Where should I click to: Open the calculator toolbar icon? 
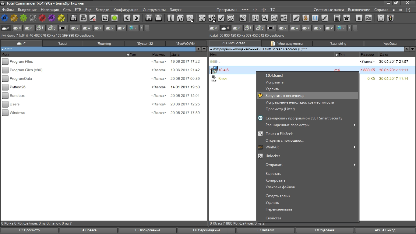pyautogui.click(x=337, y=18)
